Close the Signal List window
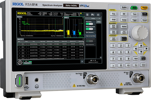Viewport: 151px width, 100px height. [x=83, y=39]
